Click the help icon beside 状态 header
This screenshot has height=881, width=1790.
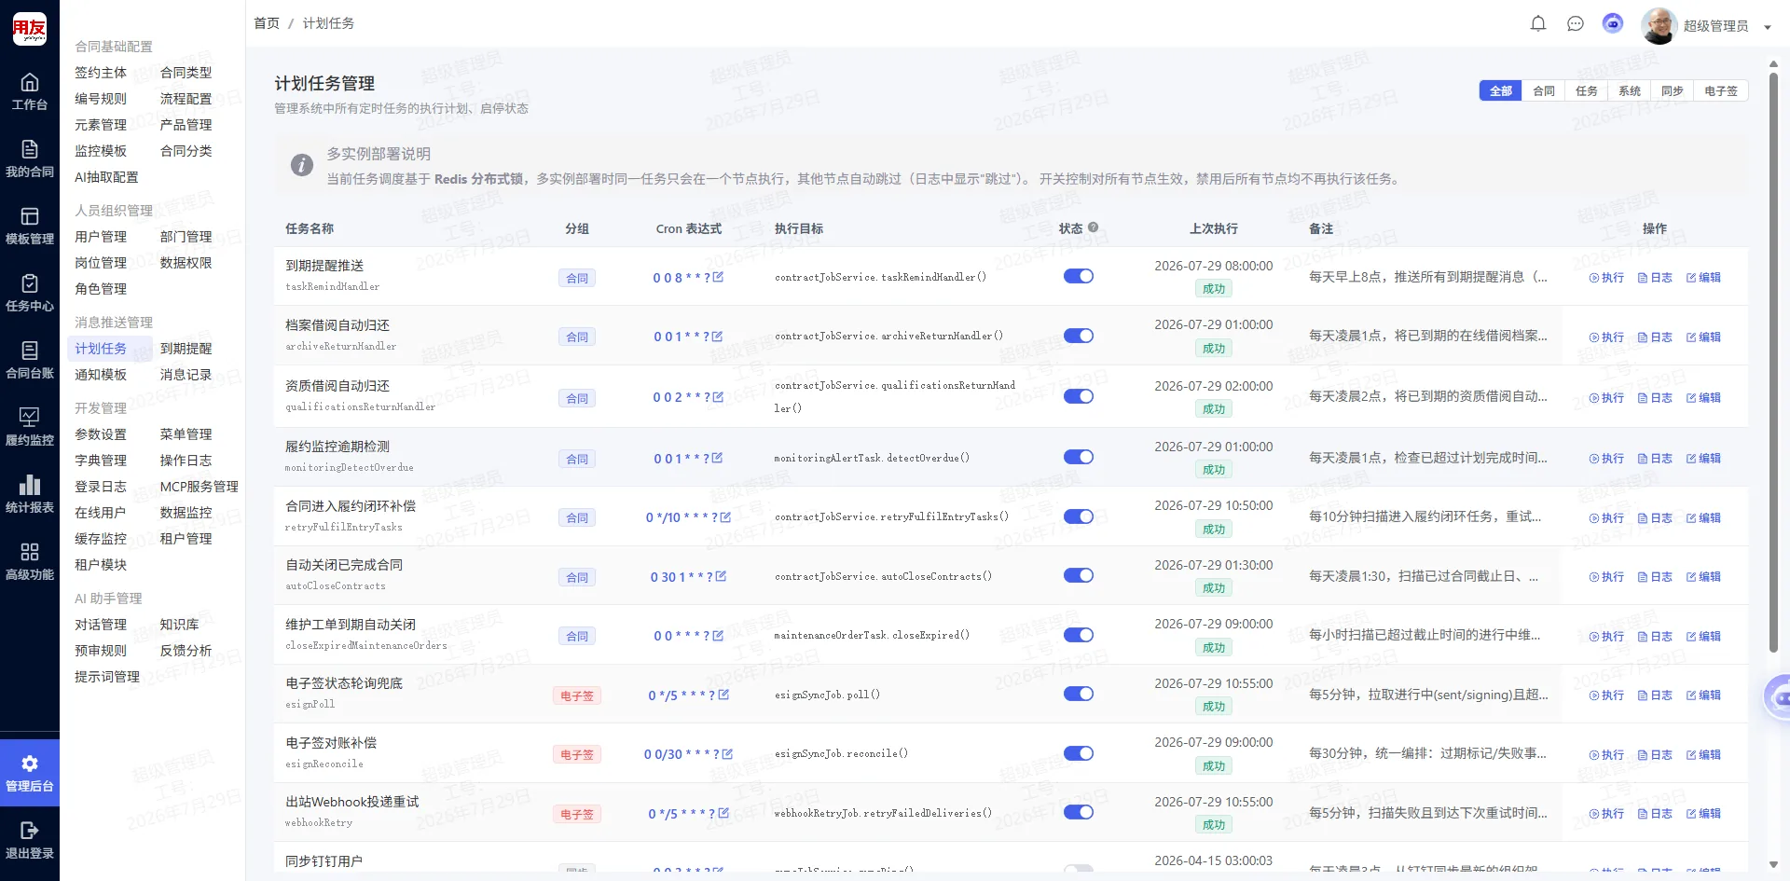tap(1093, 227)
